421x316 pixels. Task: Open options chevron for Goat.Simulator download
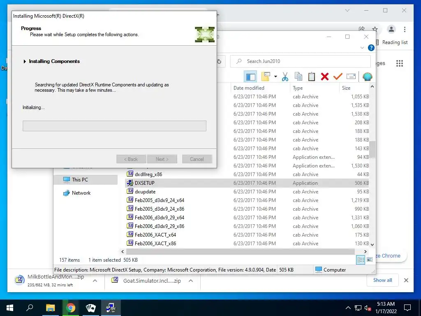[191, 281]
